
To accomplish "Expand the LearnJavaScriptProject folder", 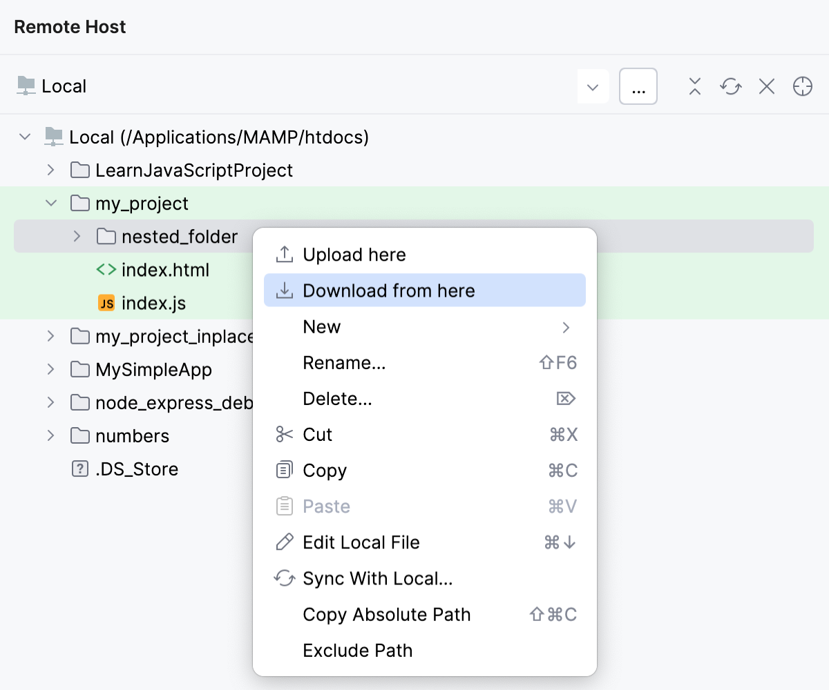I will coord(49,170).
